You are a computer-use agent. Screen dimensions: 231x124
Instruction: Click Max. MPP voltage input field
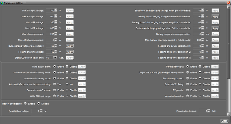click(x=50, y=28)
